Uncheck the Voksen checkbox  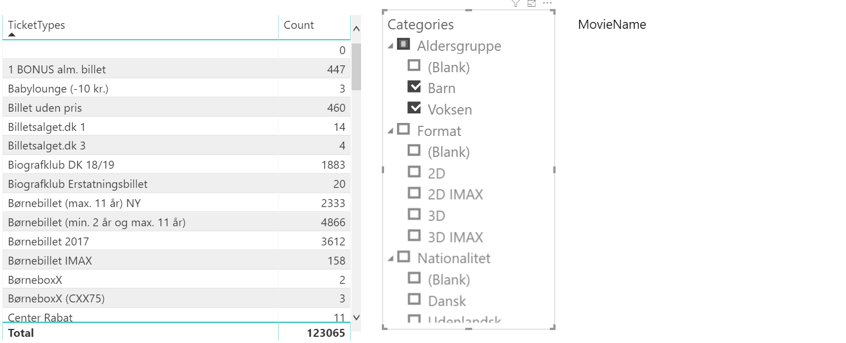(x=414, y=108)
